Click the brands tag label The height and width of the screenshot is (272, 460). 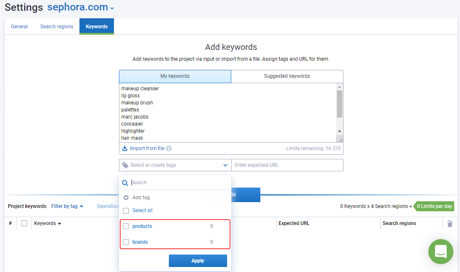(140, 242)
